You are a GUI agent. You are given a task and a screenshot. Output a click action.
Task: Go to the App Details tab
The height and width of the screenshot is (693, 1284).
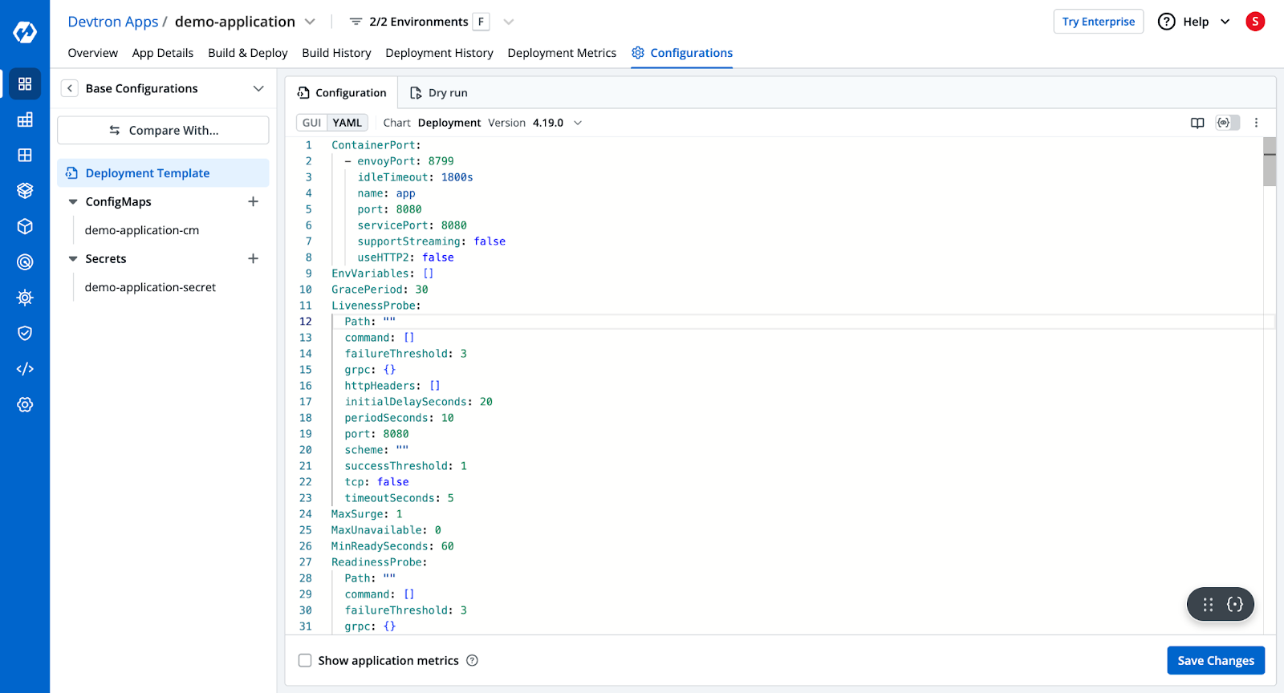click(163, 53)
